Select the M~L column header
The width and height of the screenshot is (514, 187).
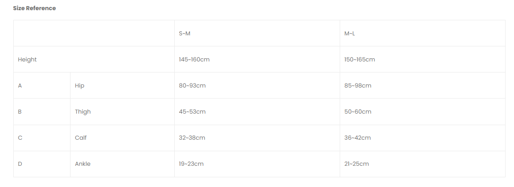(x=350, y=33)
